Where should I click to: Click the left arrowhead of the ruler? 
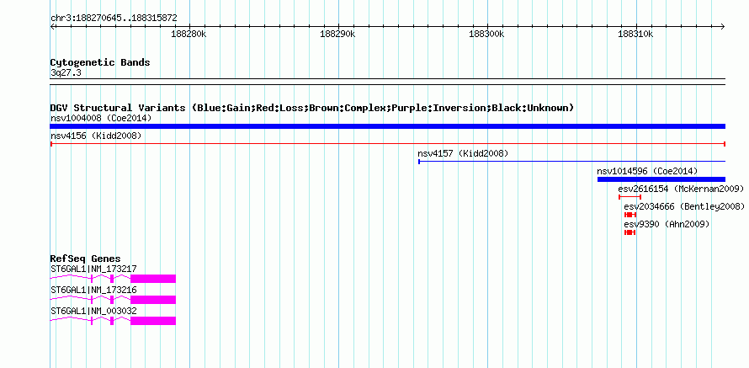tap(52, 26)
